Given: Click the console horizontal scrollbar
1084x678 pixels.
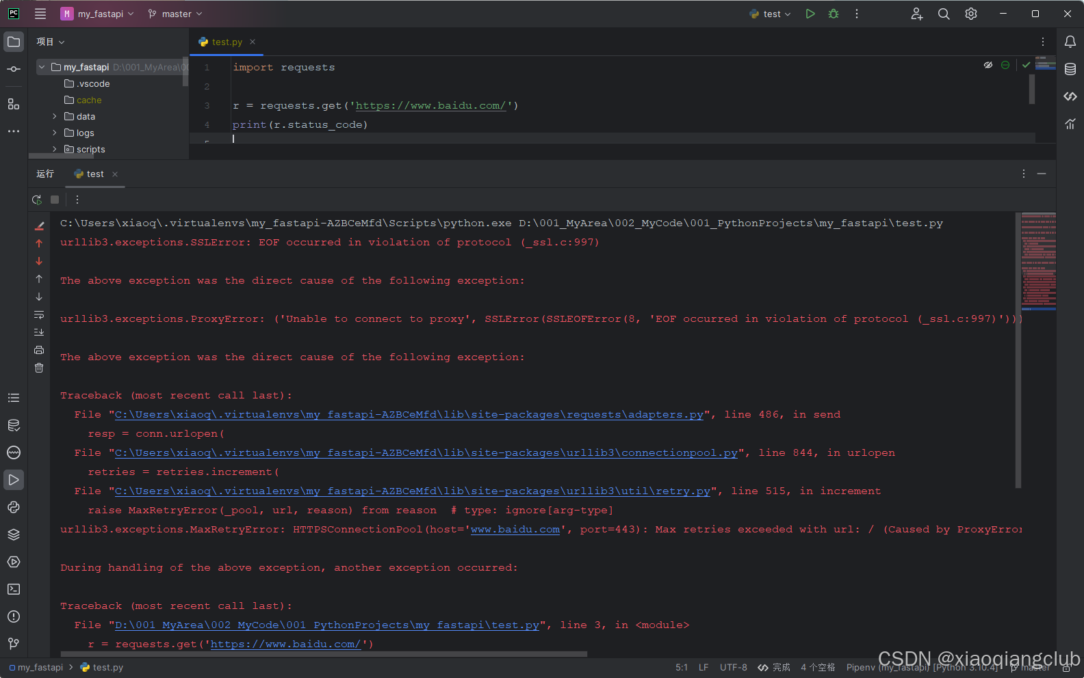Looking at the screenshot, I should point(324,654).
